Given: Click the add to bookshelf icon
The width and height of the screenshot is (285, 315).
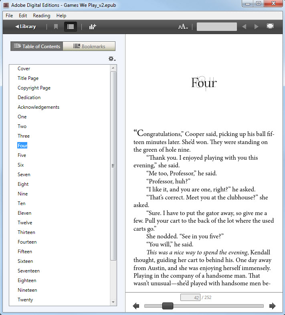Looking at the screenshot, I should (x=93, y=27).
